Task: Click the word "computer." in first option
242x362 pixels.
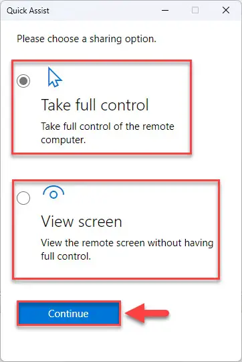Action: (x=64, y=140)
